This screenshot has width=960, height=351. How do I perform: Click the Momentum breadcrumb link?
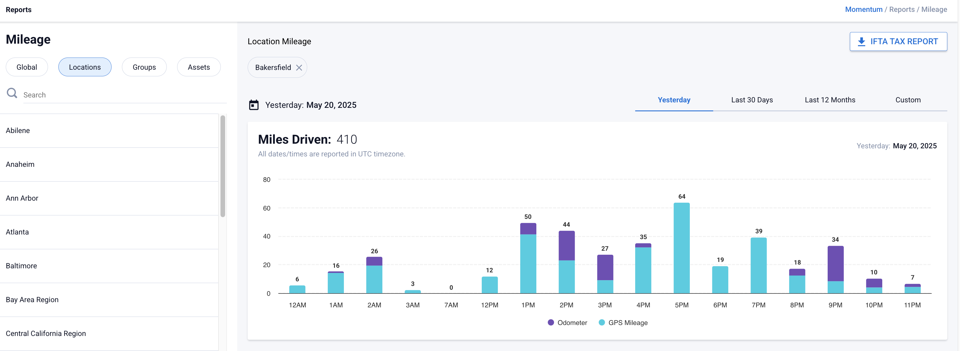(863, 9)
